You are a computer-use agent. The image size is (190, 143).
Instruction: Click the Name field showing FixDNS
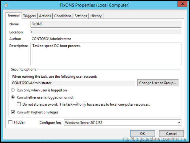tap(106, 24)
